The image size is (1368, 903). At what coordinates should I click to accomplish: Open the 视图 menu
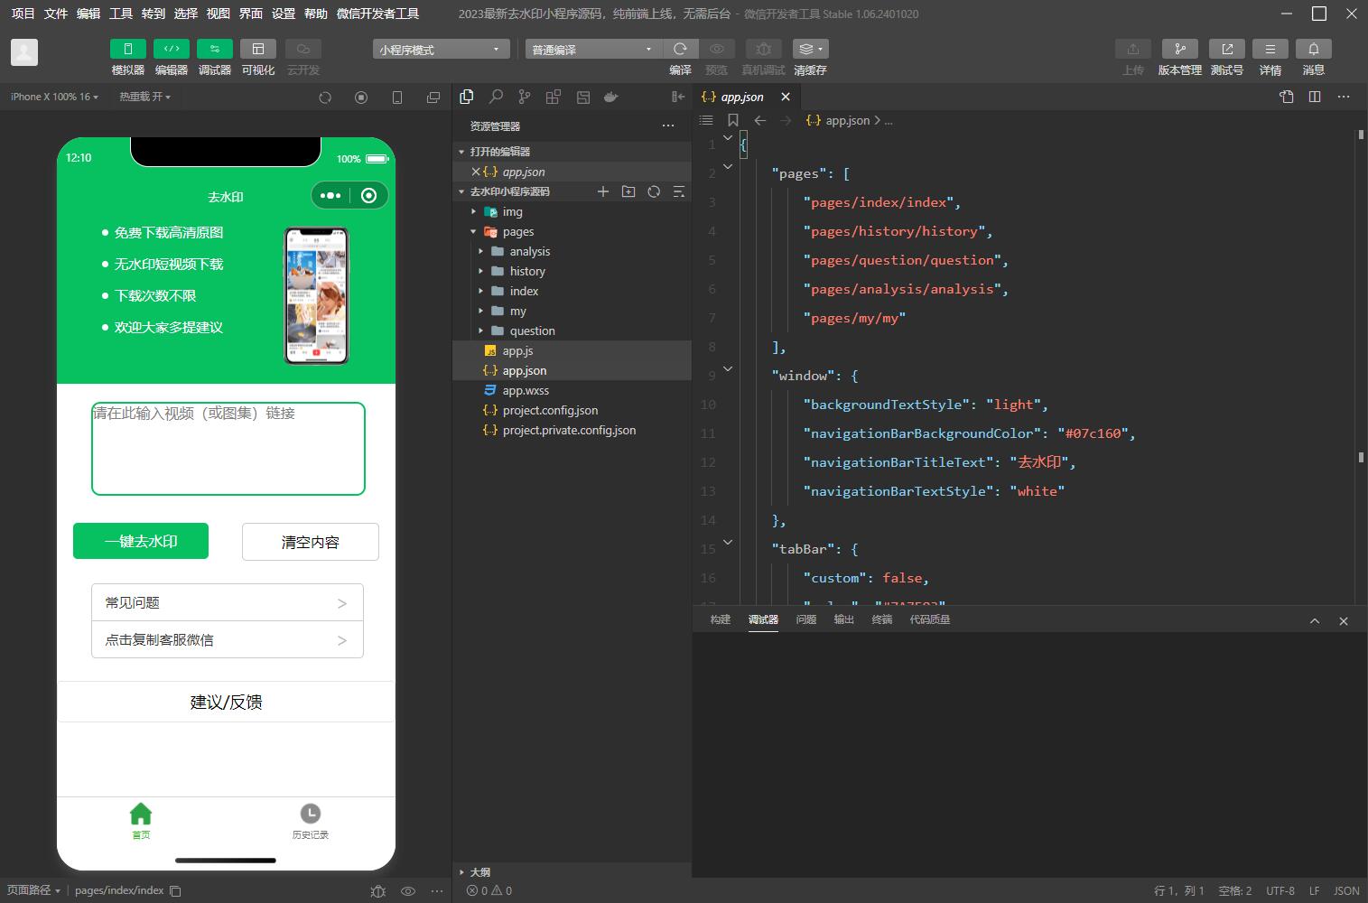[219, 14]
